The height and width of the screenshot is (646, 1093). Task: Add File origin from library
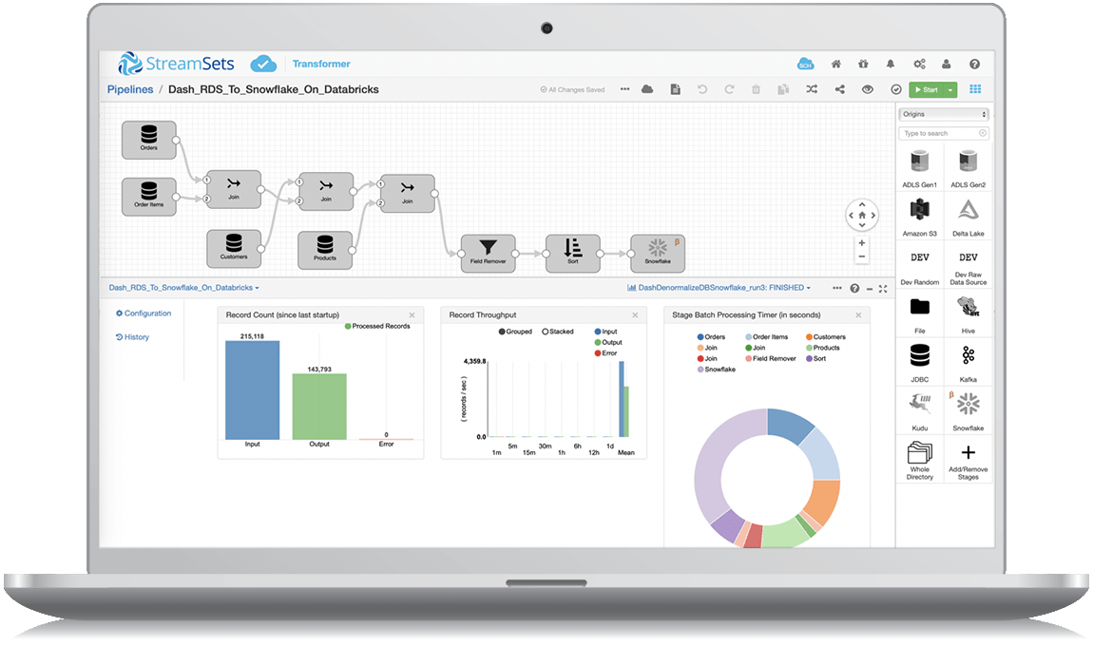pos(919,314)
